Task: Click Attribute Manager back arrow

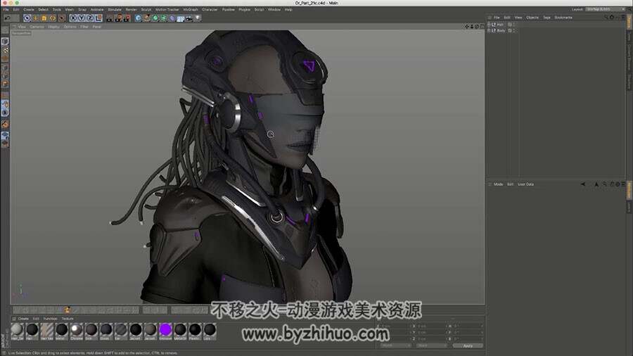Action: click(x=583, y=184)
